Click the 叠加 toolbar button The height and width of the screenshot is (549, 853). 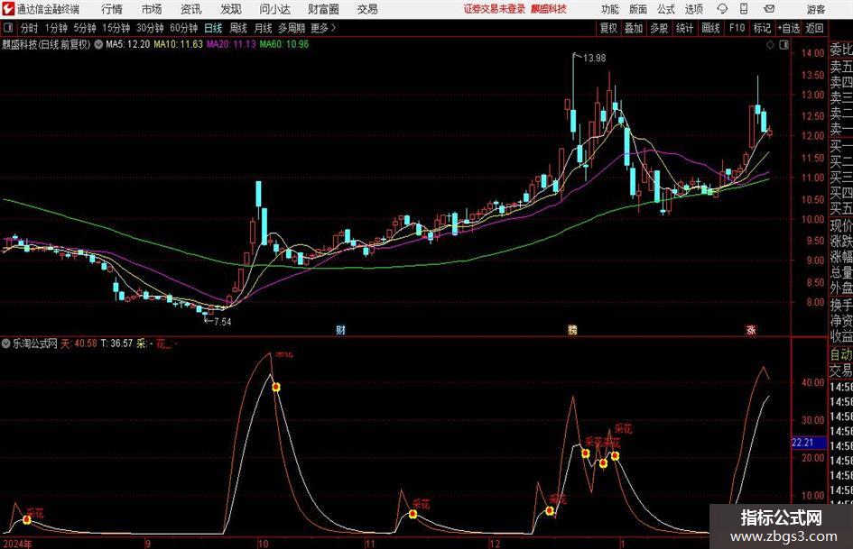click(x=634, y=28)
